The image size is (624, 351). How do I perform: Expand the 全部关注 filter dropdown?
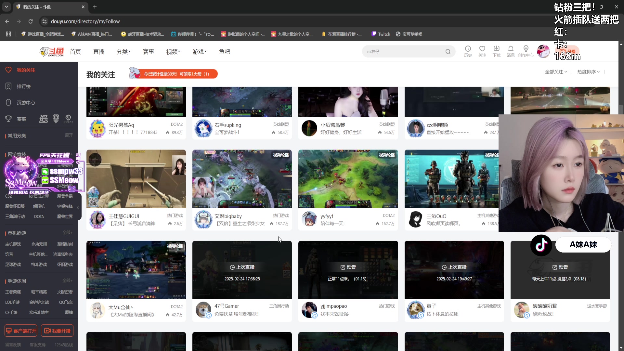click(x=556, y=72)
